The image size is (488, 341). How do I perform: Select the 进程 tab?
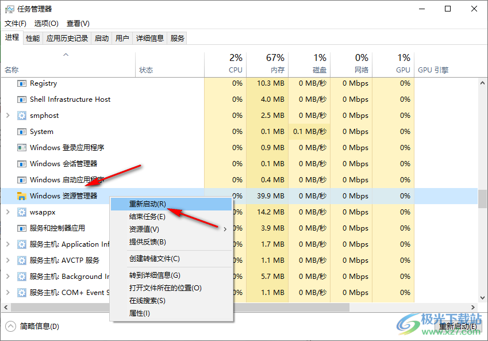(x=12, y=38)
